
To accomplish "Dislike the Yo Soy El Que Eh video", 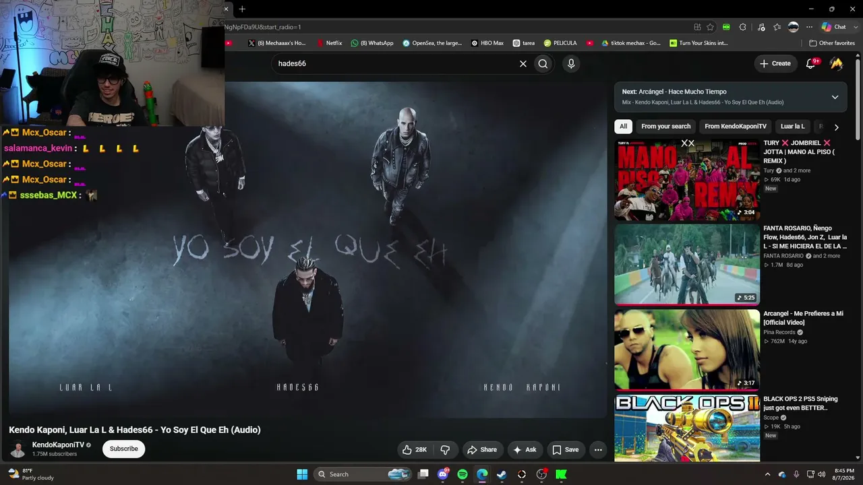I will [x=445, y=450].
